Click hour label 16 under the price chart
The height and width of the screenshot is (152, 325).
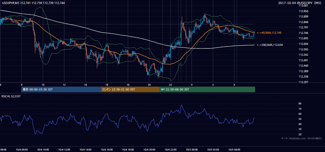click(x=107, y=85)
